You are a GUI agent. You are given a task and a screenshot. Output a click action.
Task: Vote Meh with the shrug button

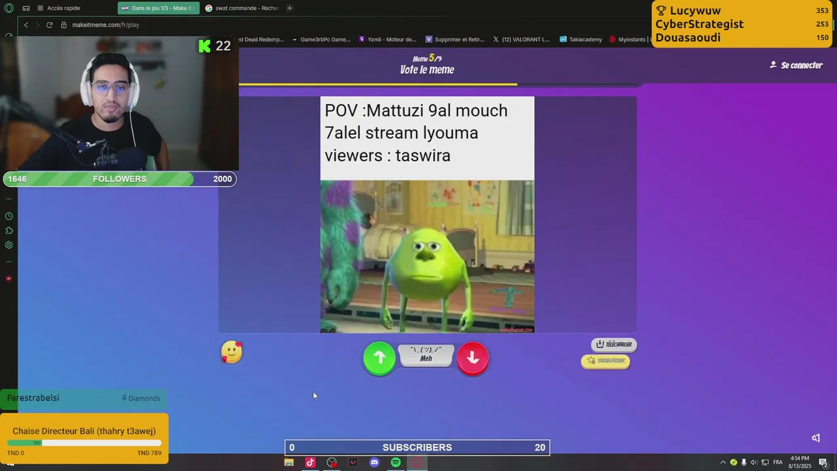click(x=426, y=355)
